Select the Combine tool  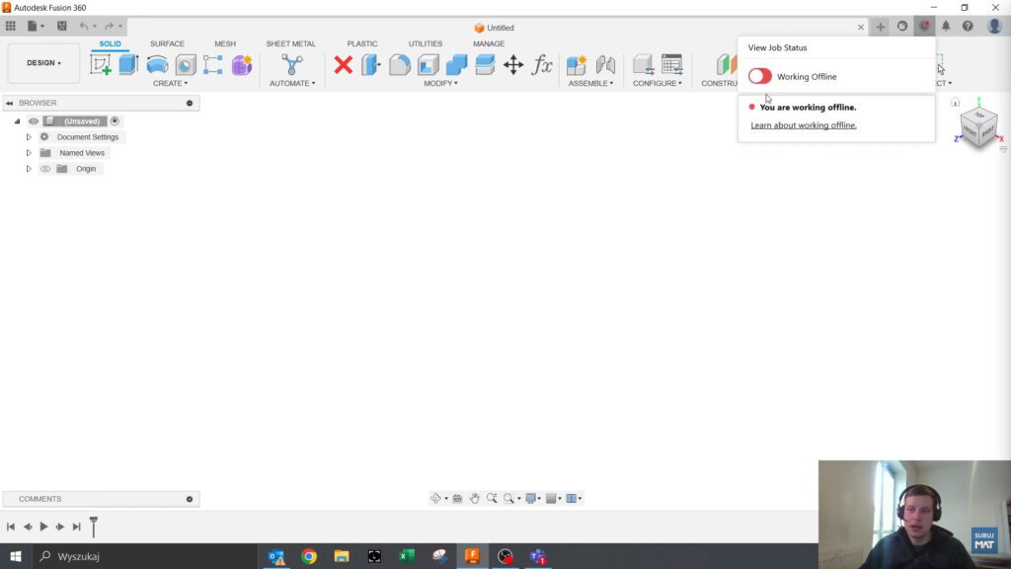point(456,64)
